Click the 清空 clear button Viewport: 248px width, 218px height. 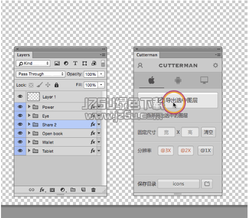point(209,132)
